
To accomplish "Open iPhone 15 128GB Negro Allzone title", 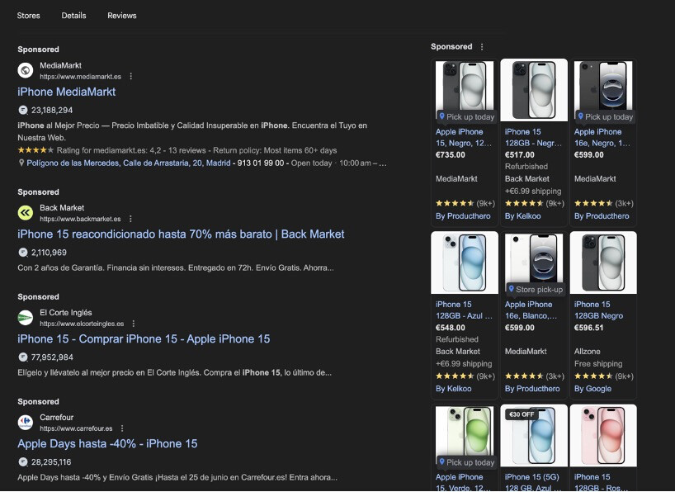I will click(x=599, y=310).
